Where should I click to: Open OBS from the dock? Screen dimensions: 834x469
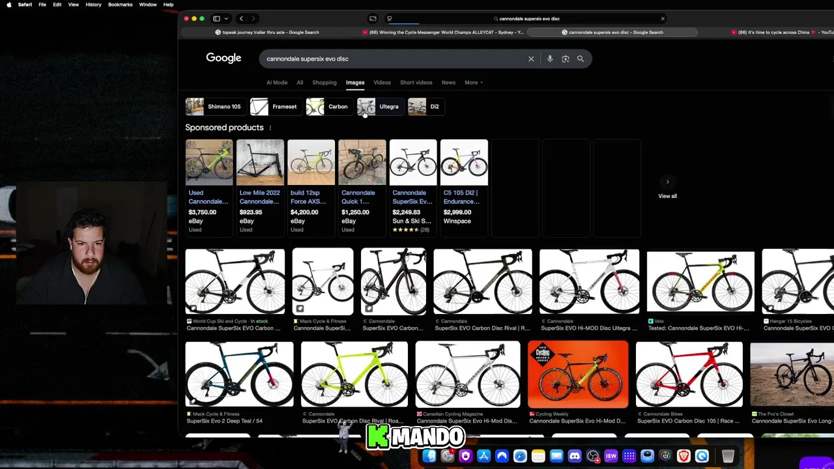click(593, 456)
